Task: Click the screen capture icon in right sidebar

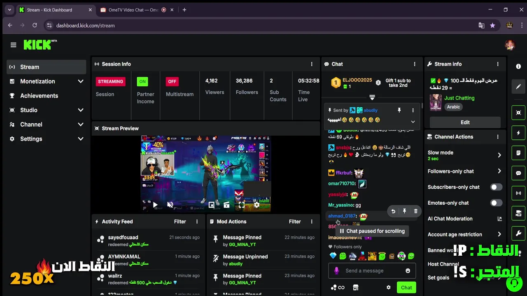Action: click(x=518, y=113)
